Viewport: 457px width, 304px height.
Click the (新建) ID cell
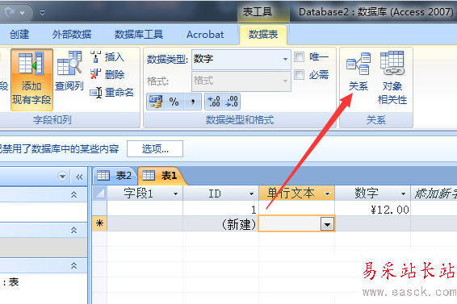tap(221, 224)
